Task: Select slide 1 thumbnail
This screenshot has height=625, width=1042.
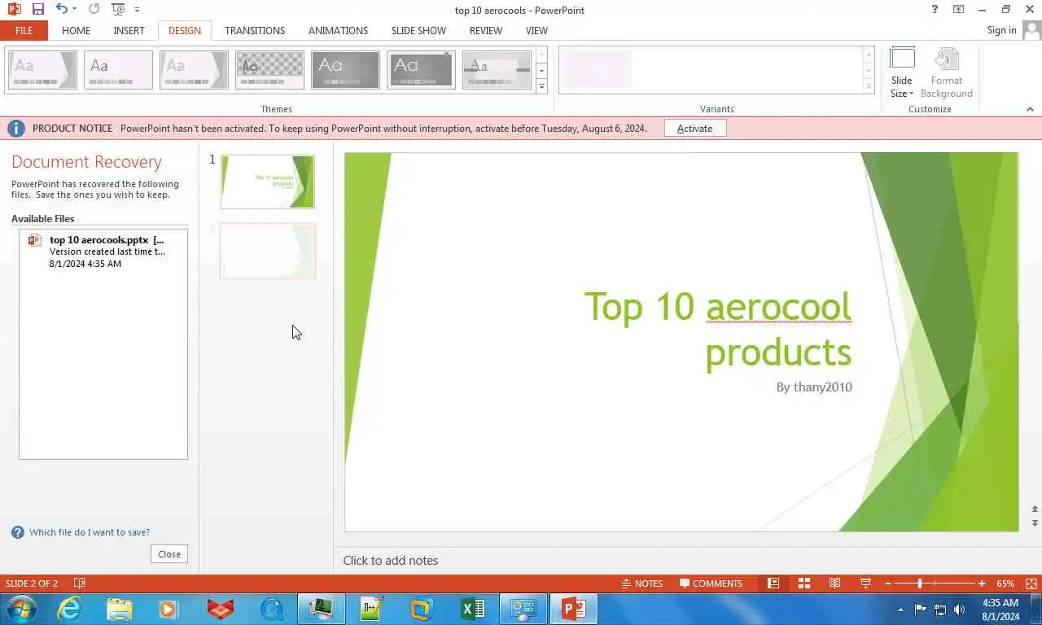Action: 268,181
